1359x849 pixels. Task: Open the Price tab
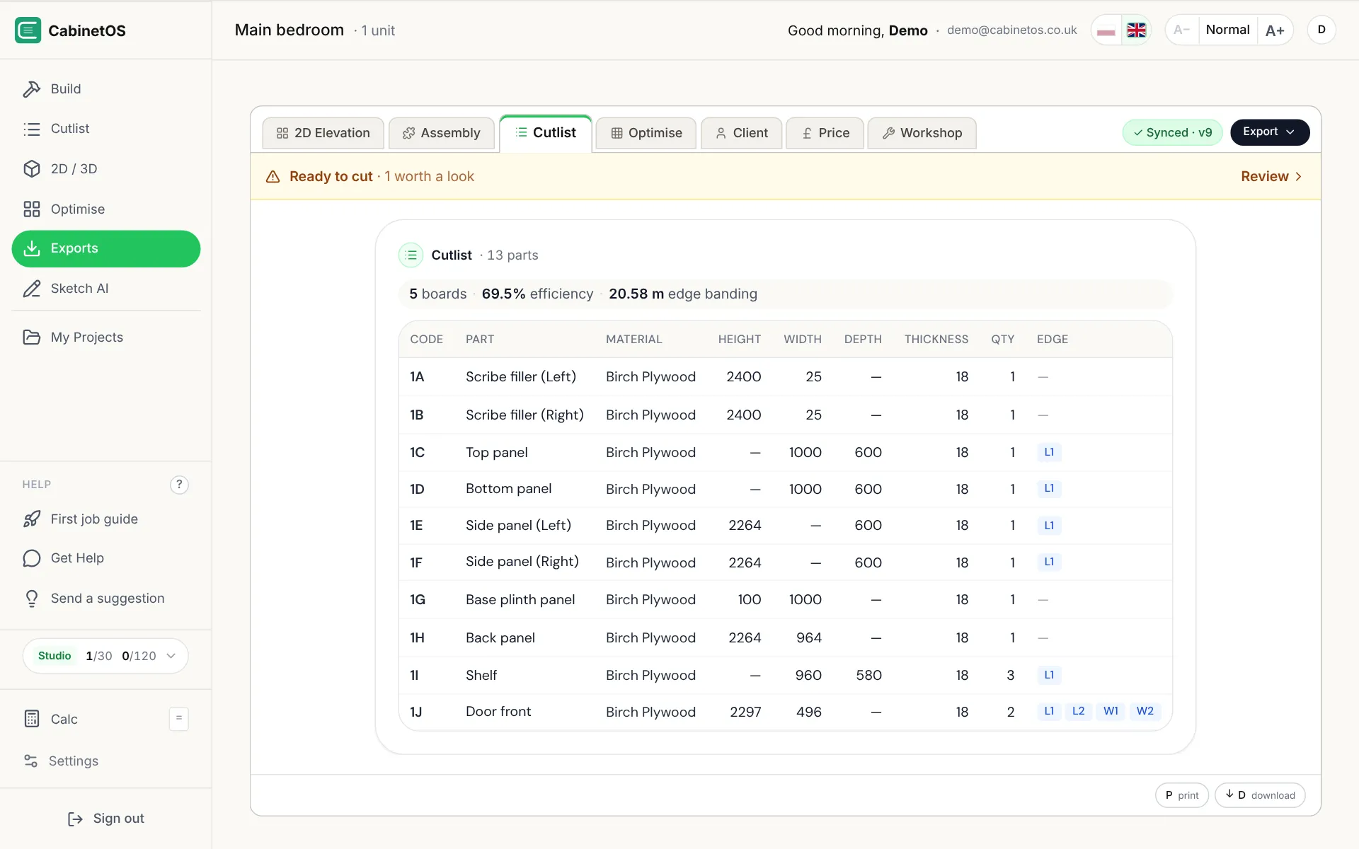coord(825,133)
